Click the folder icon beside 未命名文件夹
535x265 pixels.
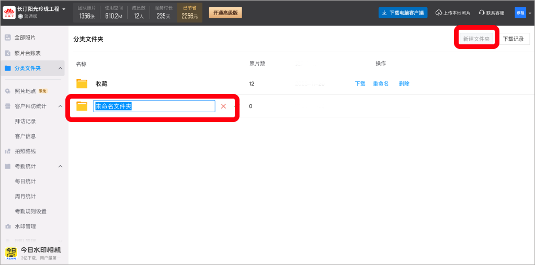pos(82,106)
